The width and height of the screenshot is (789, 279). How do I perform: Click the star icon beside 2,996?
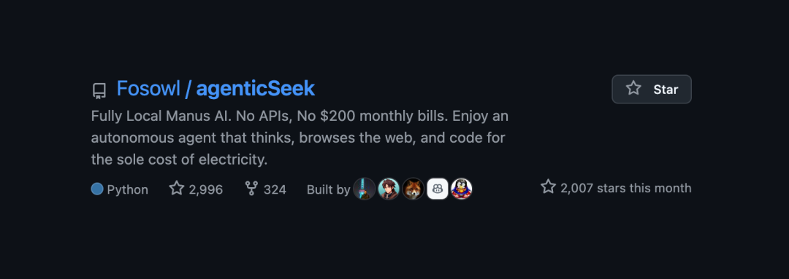[177, 189]
